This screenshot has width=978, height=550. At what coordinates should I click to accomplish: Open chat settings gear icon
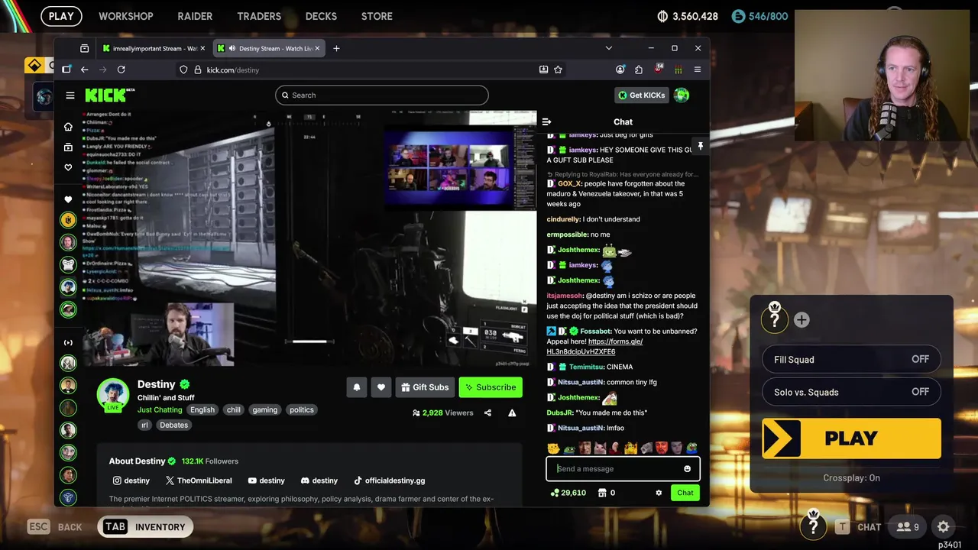(659, 493)
